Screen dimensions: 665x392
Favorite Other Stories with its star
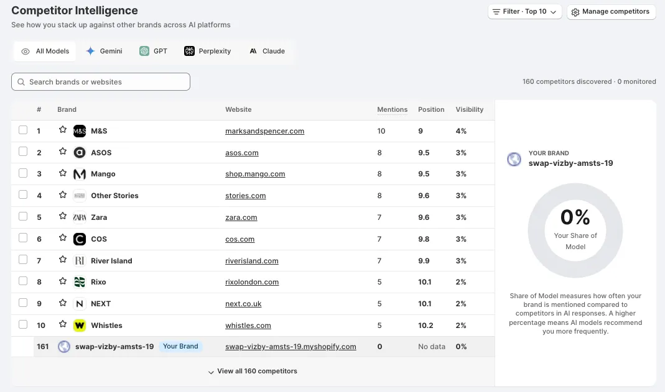coord(63,194)
